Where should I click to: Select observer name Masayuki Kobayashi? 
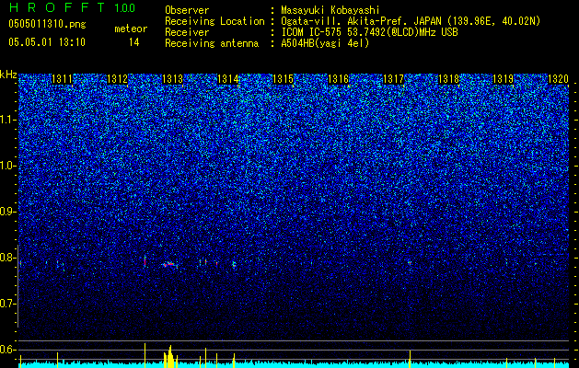coord(330,10)
